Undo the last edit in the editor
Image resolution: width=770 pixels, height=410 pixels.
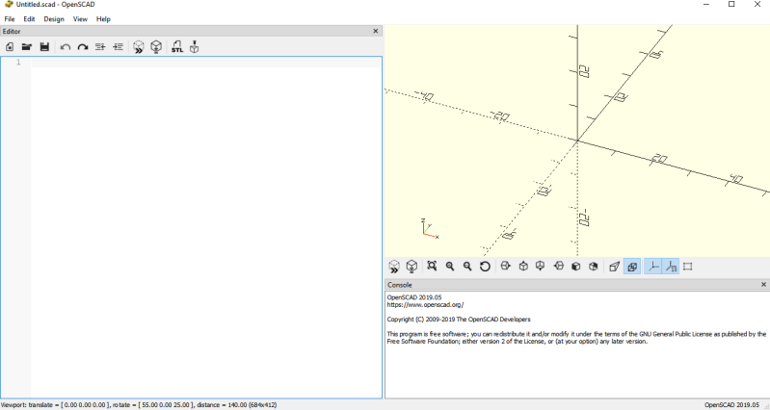66,46
